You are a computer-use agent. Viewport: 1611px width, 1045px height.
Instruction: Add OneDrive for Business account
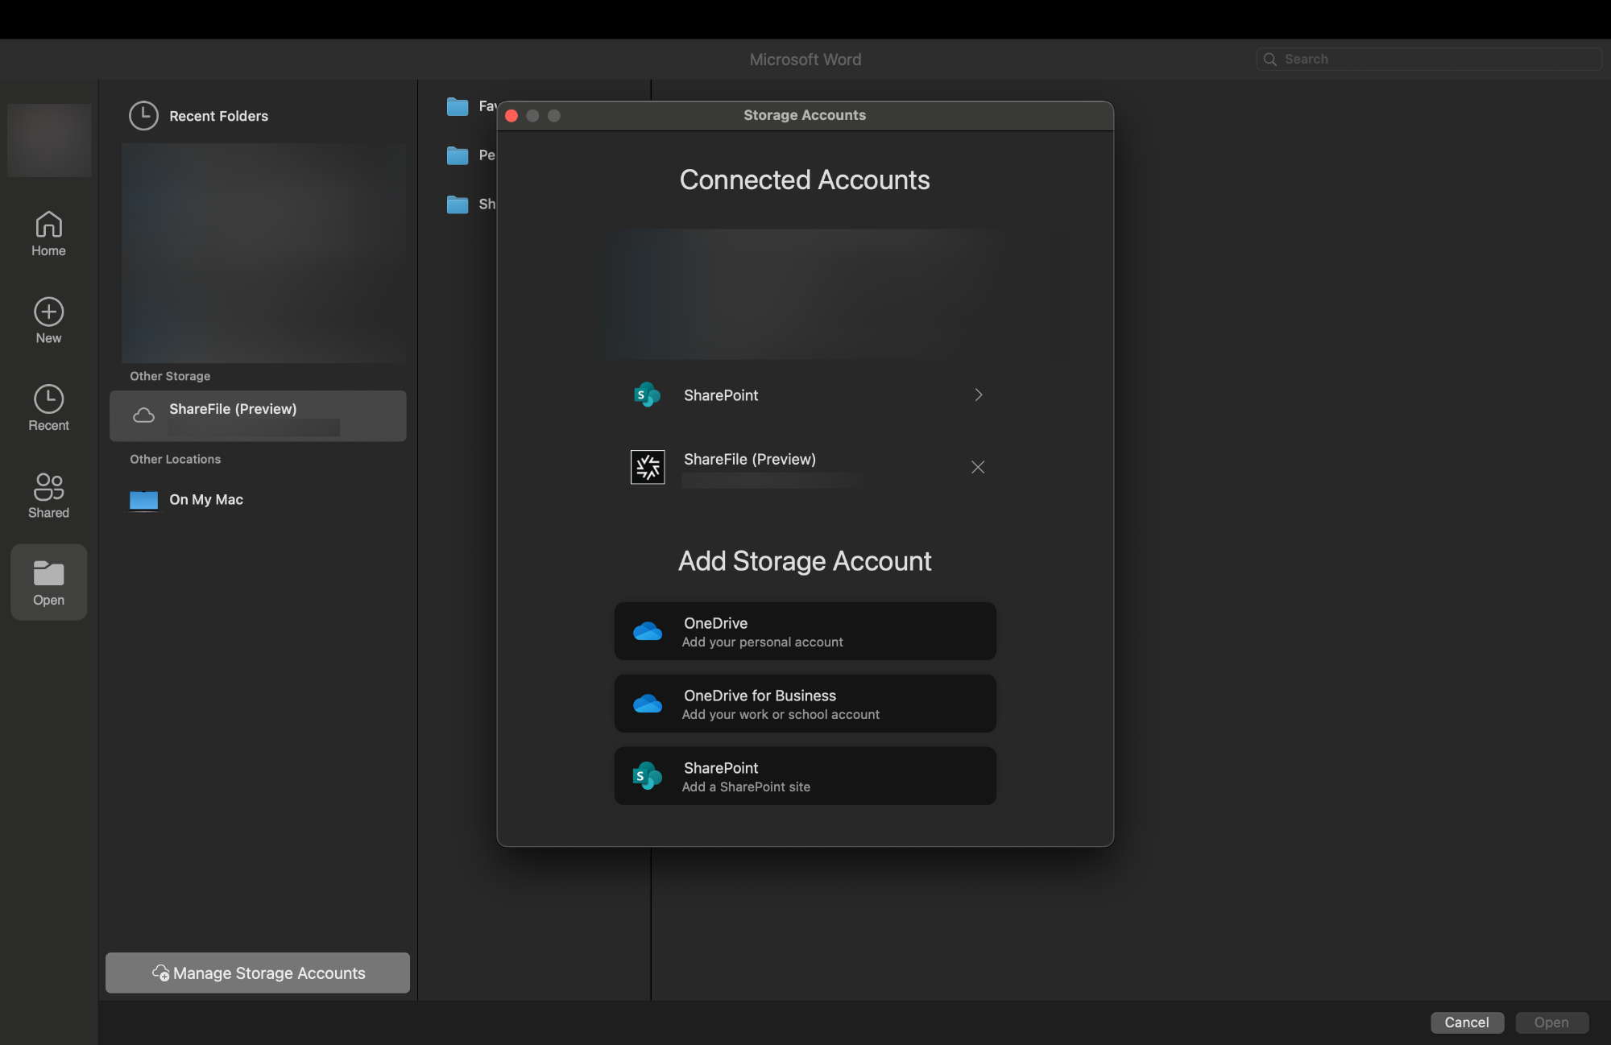point(805,704)
